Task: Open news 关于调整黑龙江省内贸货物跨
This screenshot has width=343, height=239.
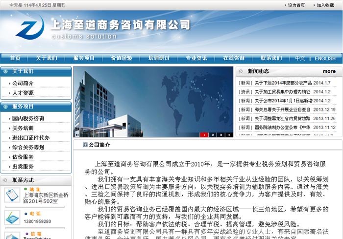Action: tap(282, 119)
